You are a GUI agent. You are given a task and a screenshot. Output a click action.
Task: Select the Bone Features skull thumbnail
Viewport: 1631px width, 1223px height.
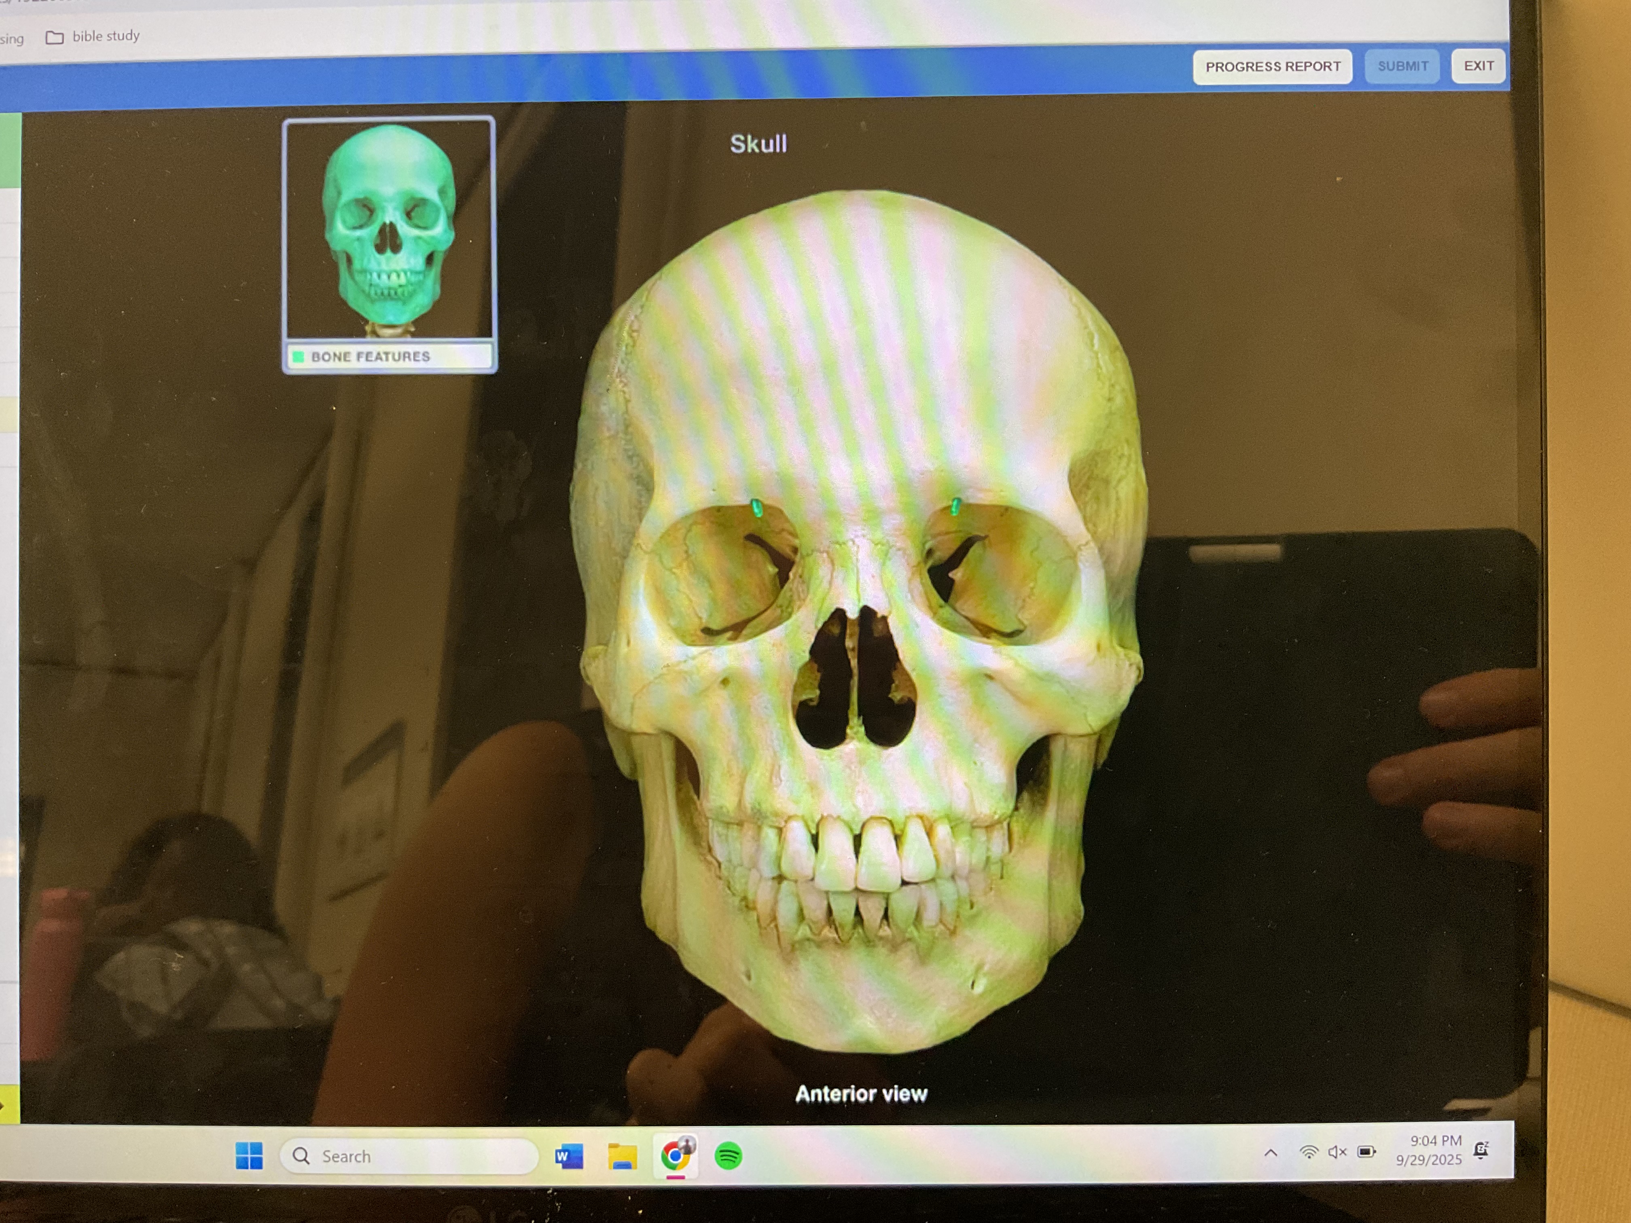[389, 229]
